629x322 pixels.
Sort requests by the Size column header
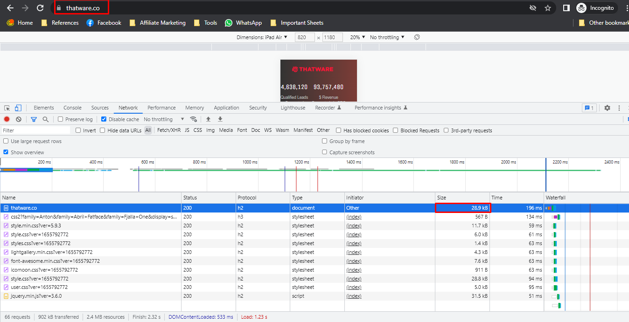click(x=462, y=198)
